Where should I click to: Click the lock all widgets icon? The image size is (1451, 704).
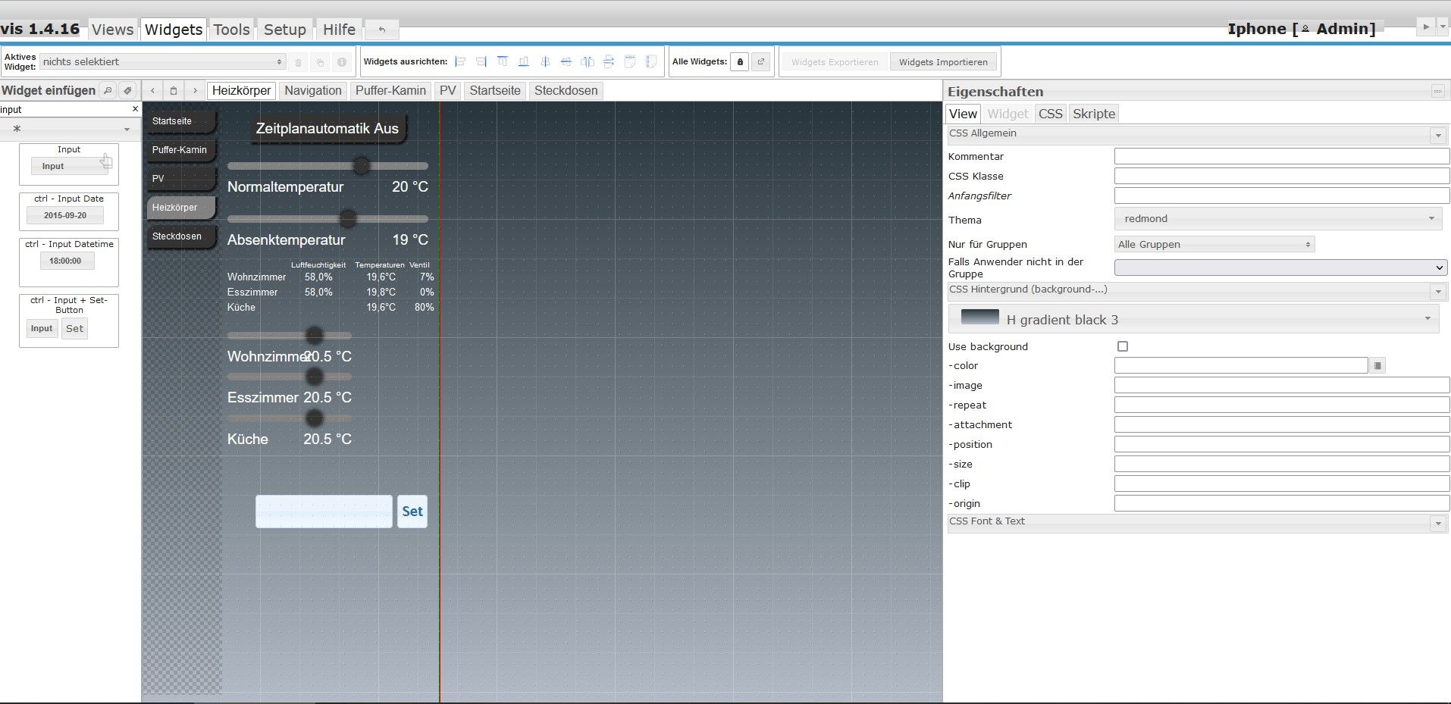tap(740, 62)
